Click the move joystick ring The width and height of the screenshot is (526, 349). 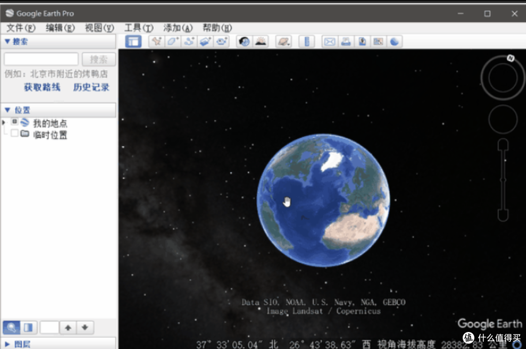tap(503, 119)
